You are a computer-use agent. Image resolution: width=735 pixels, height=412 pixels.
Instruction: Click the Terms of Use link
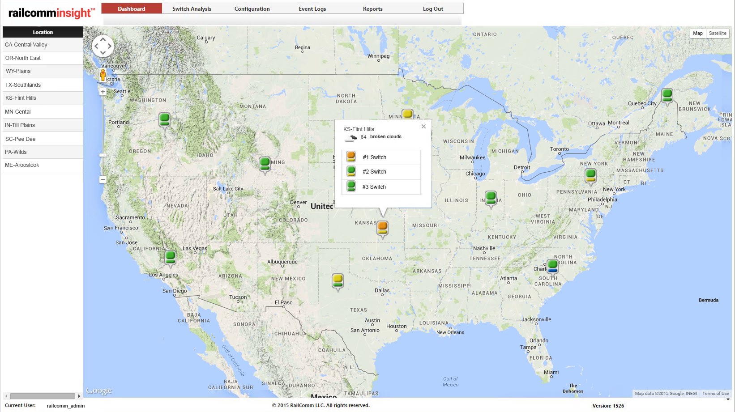pyautogui.click(x=715, y=394)
